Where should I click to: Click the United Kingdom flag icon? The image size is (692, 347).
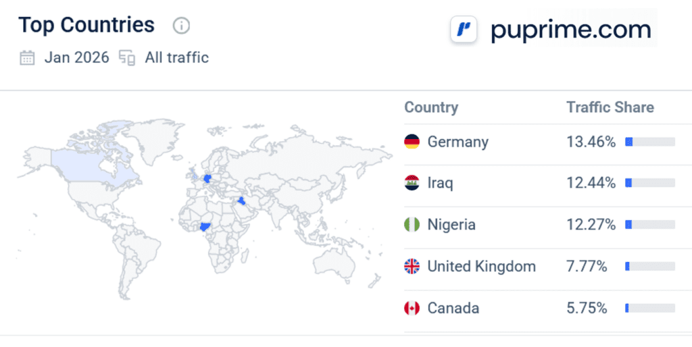coord(412,267)
